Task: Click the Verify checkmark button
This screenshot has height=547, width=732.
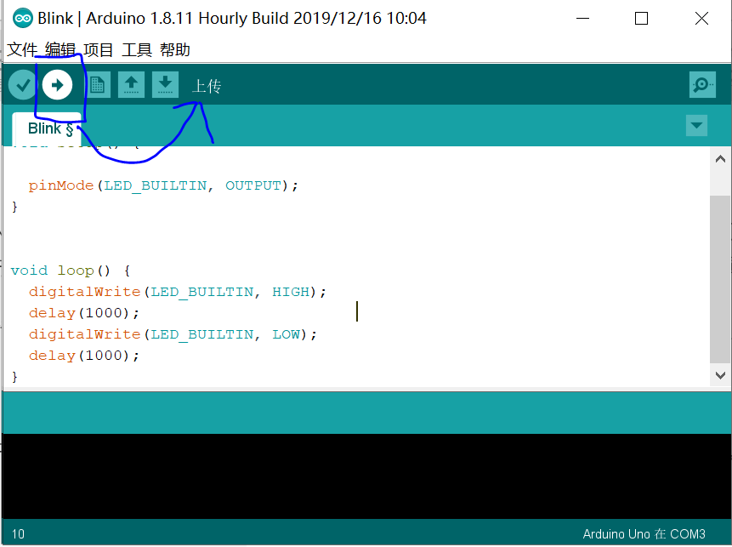Action: tap(22, 85)
